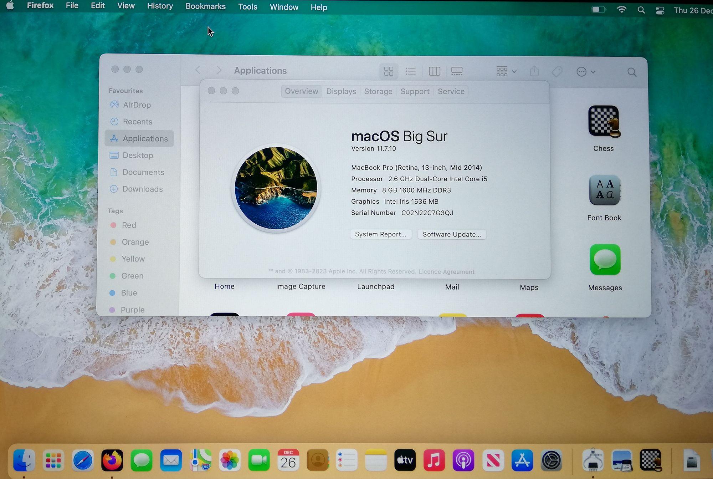Select Applications in Finder sidebar
713x479 pixels.
point(139,138)
